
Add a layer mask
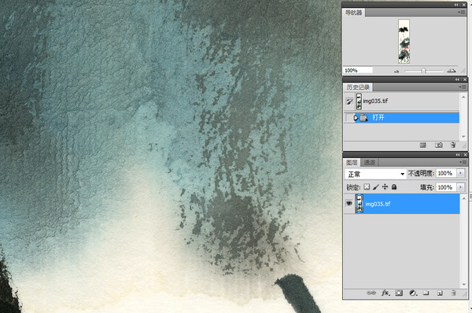(x=399, y=293)
